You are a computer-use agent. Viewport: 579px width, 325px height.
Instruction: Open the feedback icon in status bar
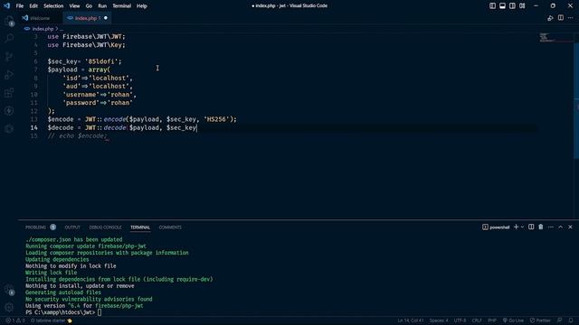[x=560, y=320]
